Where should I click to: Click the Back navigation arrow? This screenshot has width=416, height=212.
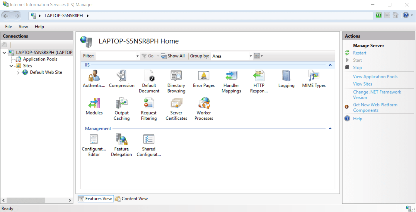coord(6,15)
